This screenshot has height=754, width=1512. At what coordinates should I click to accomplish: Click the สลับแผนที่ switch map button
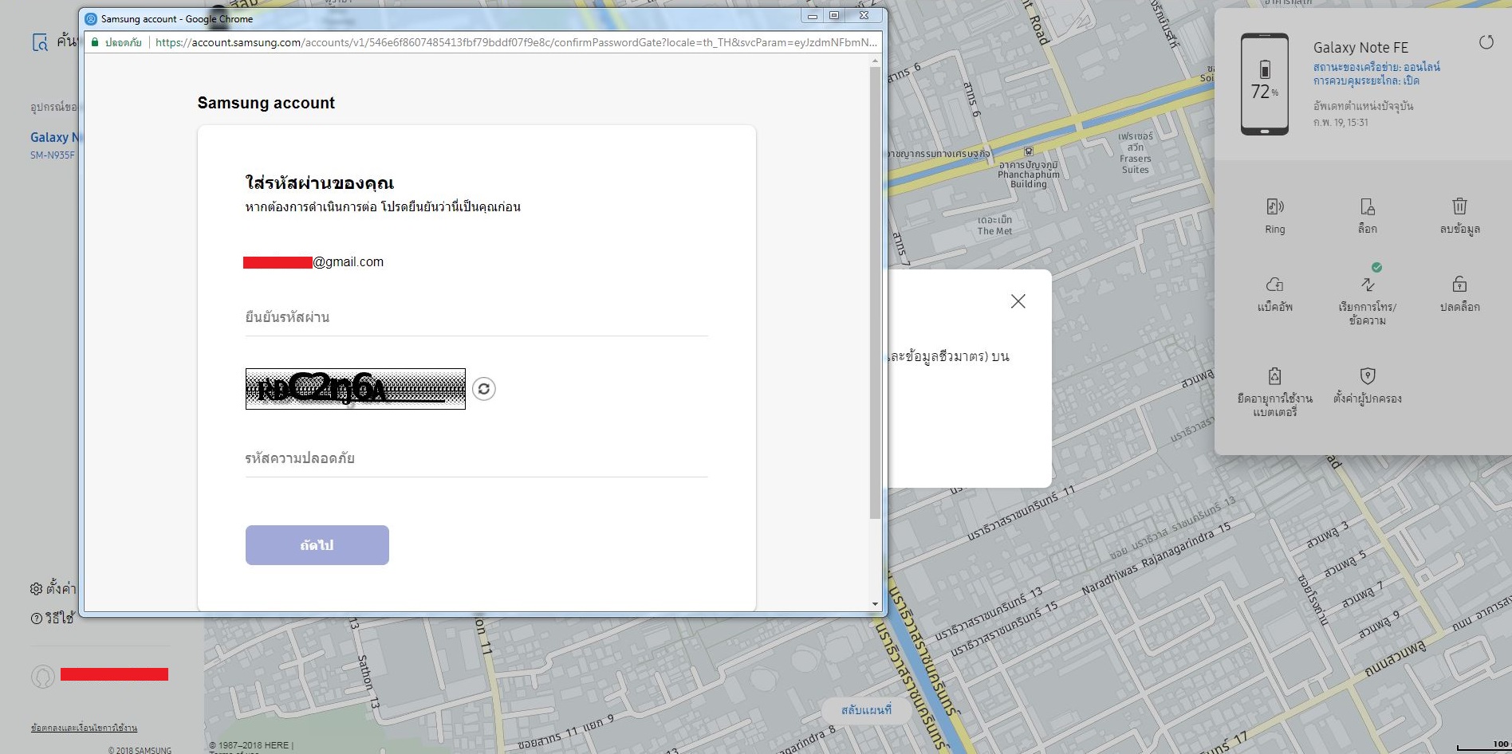point(866,710)
